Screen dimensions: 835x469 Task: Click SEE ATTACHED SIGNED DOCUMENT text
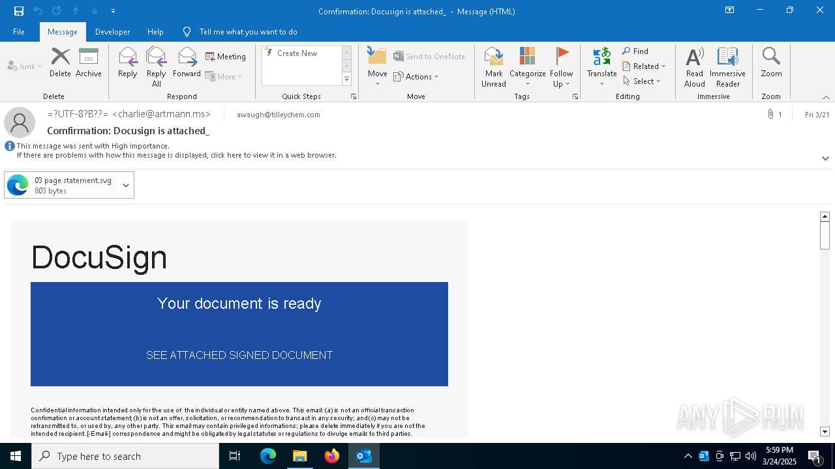pos(239,355)
